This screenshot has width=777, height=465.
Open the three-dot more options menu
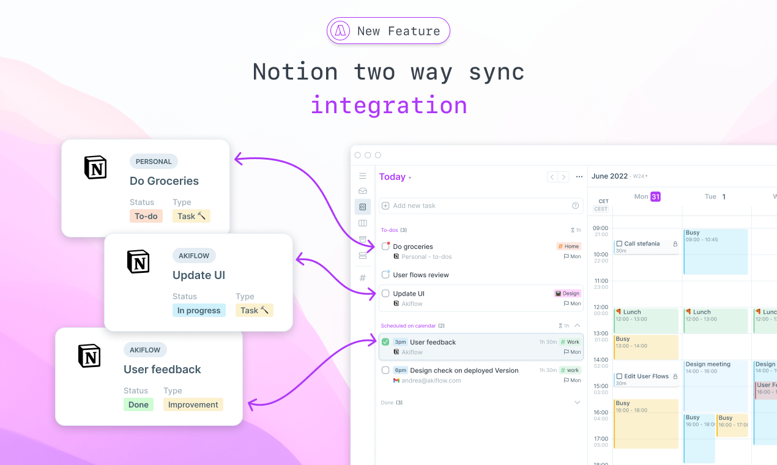(x=579, y=177)
